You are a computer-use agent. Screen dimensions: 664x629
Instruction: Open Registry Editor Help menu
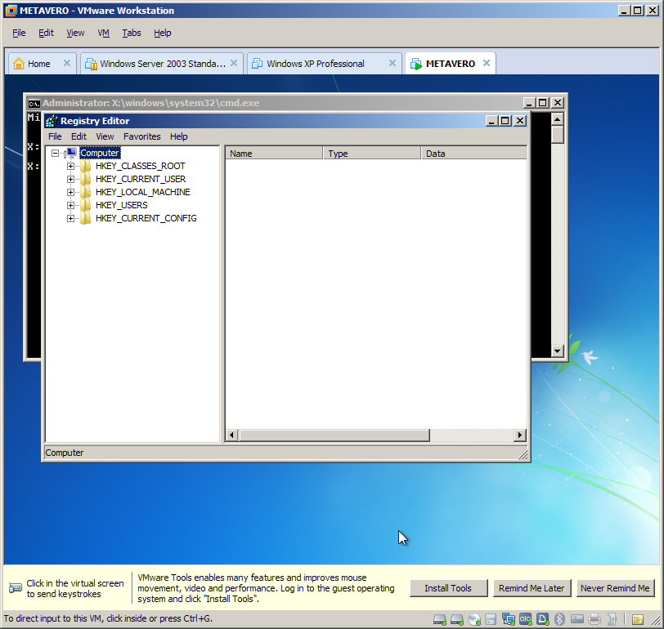[179, 136]
